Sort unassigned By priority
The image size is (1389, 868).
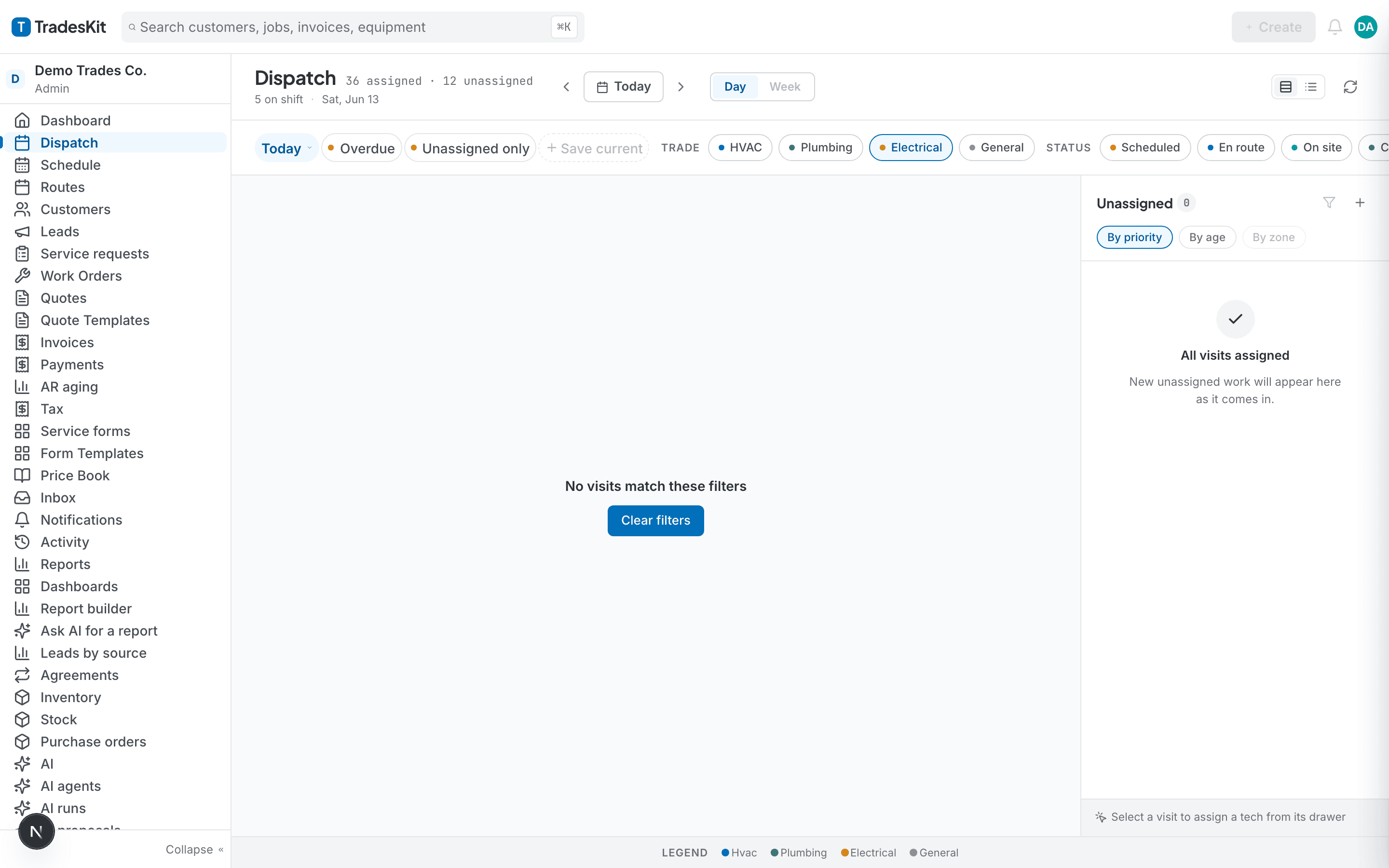pyautogui.click(x=1134, y=237)
